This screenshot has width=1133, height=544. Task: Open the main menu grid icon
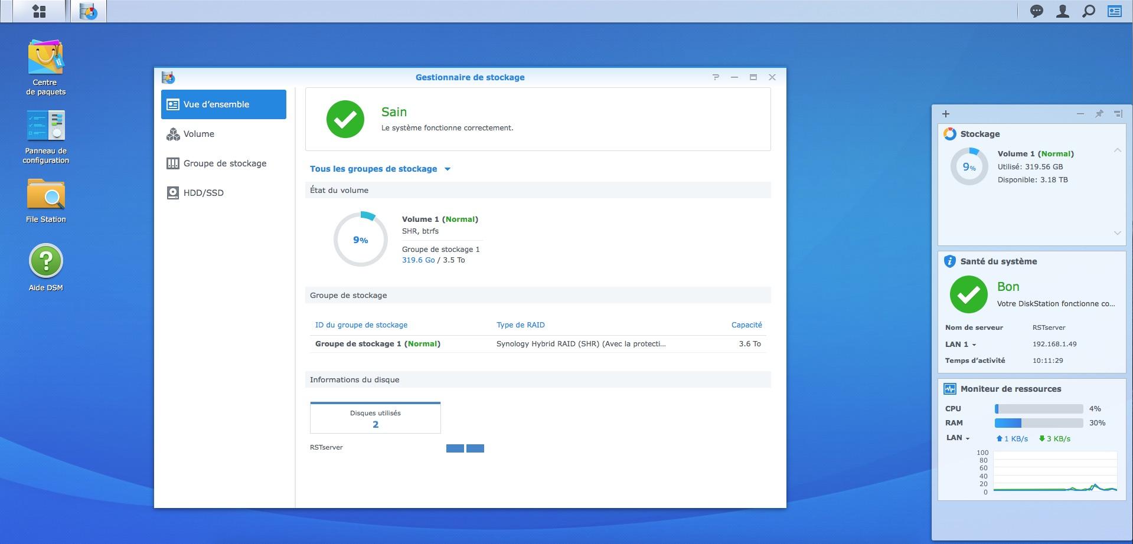pyautogui.click(x=39, y=11)
